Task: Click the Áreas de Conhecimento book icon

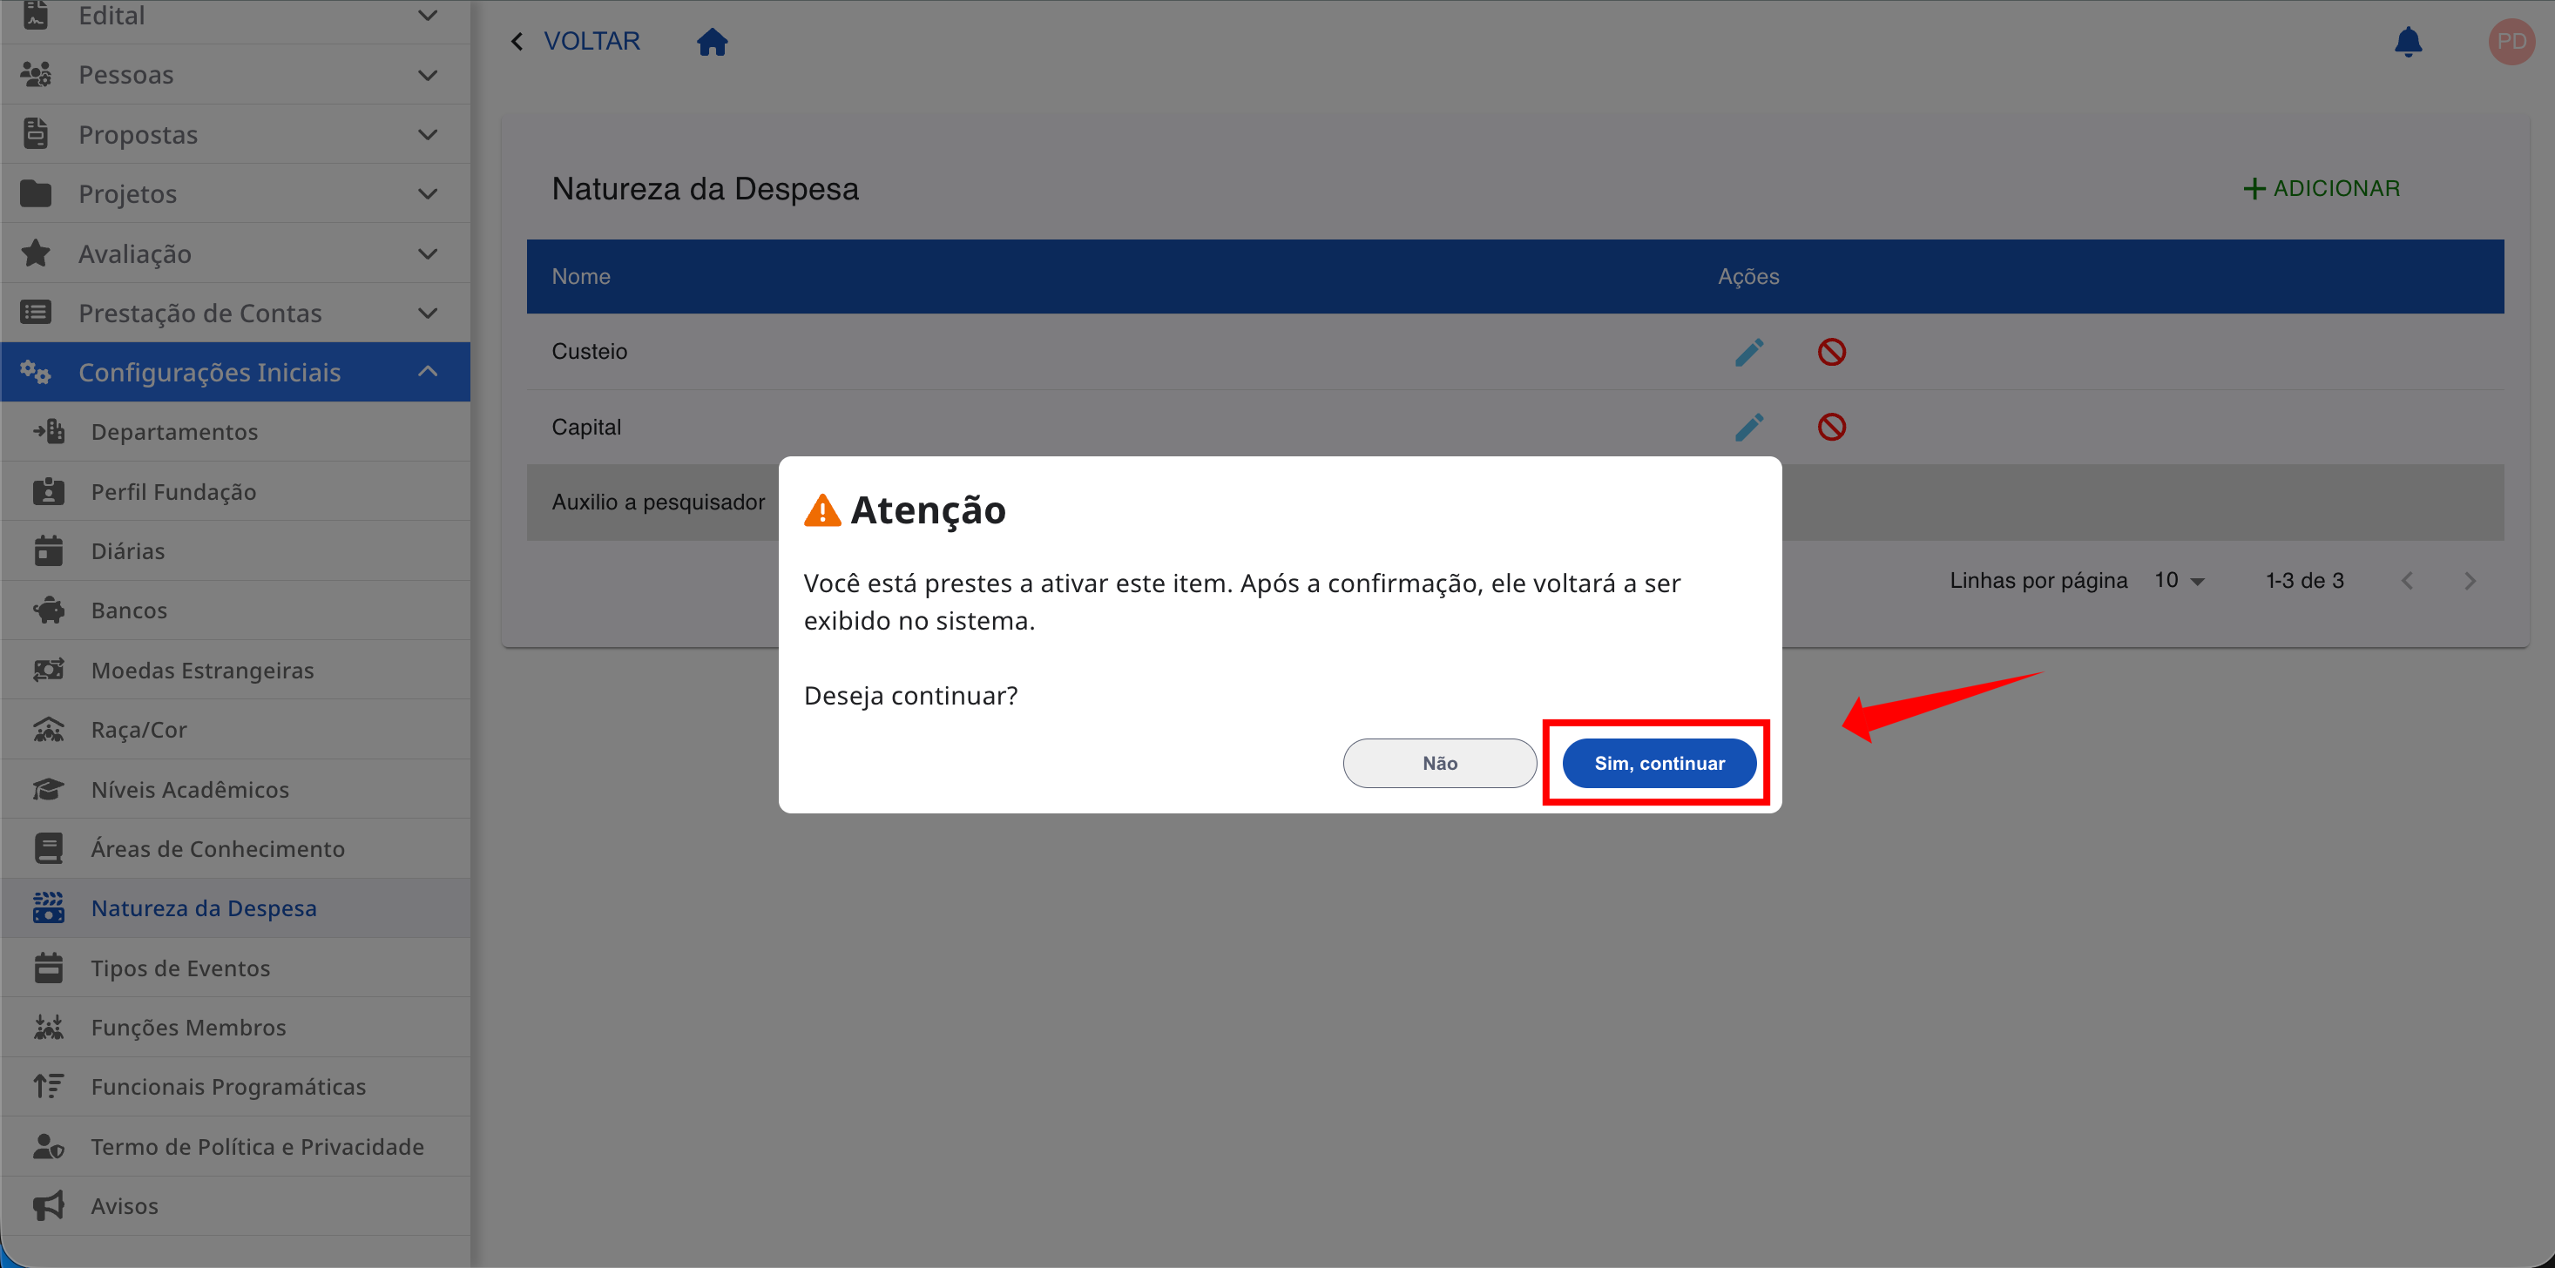Action: click(x=49, y=848)
